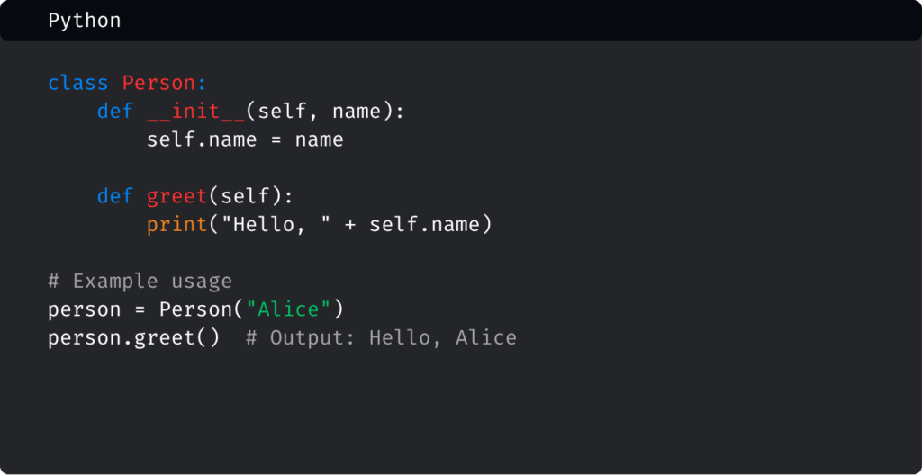Screen dimensions: 922x475
Task: Click the second def keyword before greet
Action: click(115, 196)
